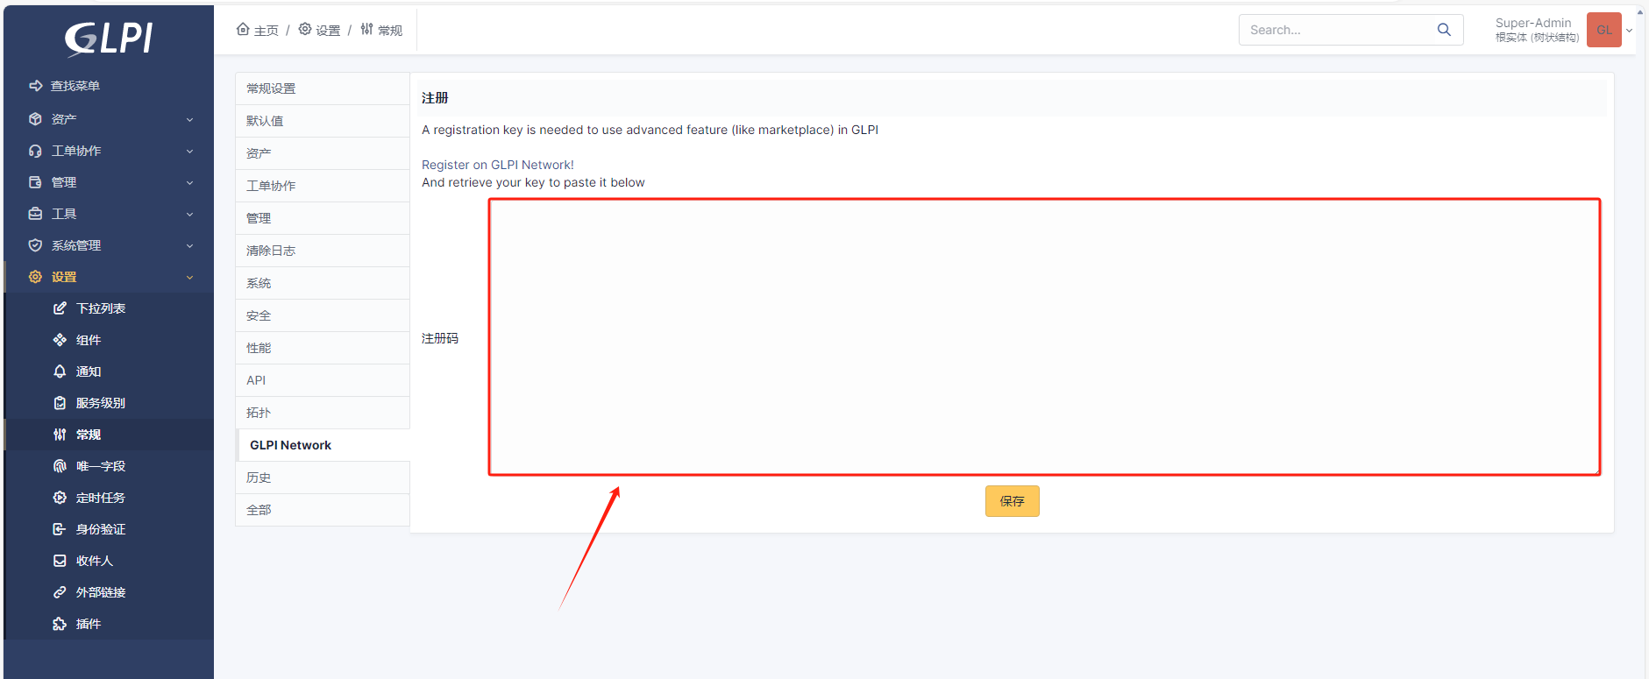
Task: Click the GLPI logo
Action: tap(109, 39)
